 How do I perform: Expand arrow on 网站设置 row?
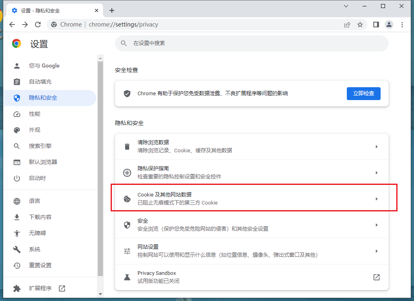pyautogui.click(x=377, y=251)
